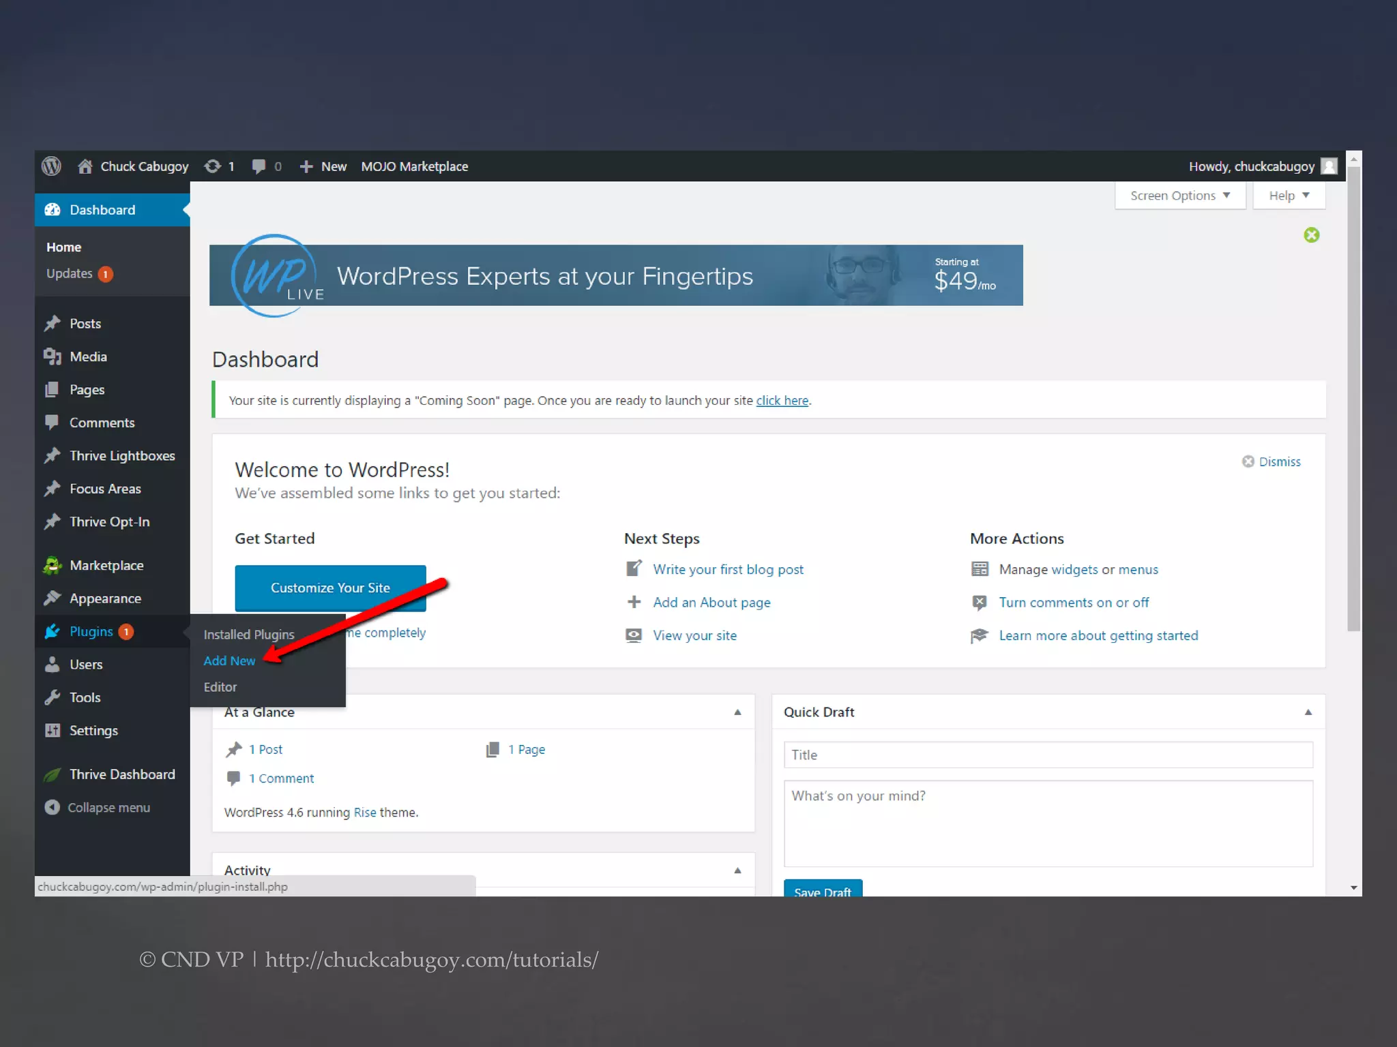Image resolution: width=1397 pixels, height=1047 pixels.
Task: Click the Focus Areas pin icon
Action: [x=53, y=489]
